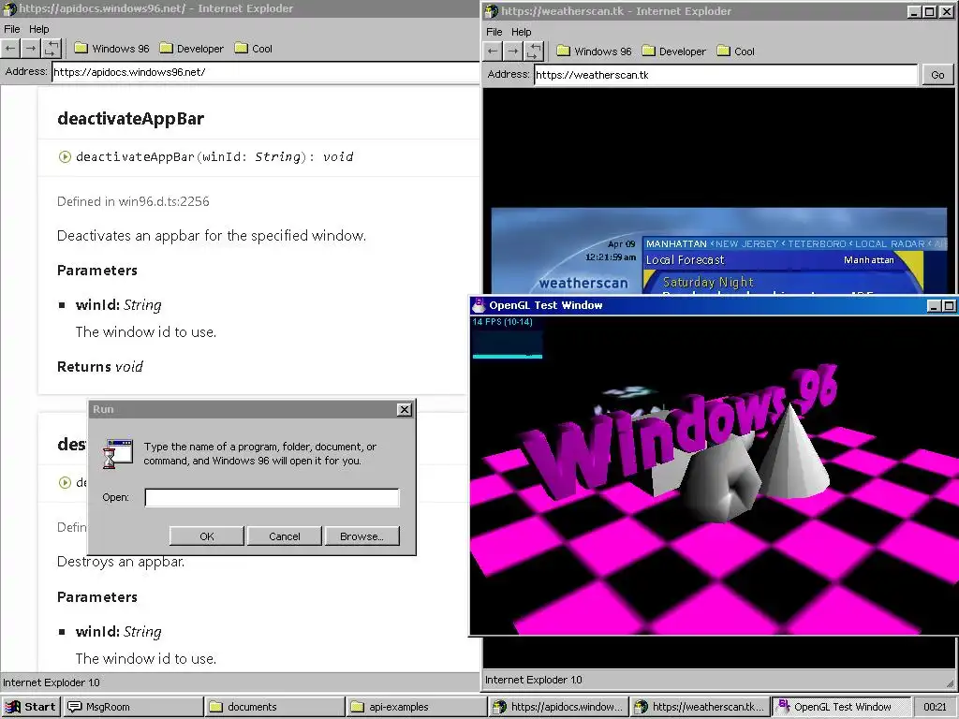959x719 pixels.
Task: Go forward in the apidocs browser window
Action: click(x=31, y=49)
